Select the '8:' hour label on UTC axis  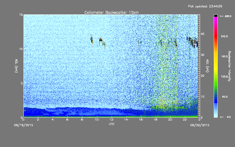coord(83,120)
